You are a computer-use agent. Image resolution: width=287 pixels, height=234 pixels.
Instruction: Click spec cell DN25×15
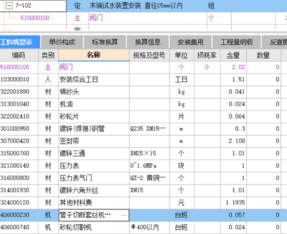pyautogui.click(x=149, y=153)
